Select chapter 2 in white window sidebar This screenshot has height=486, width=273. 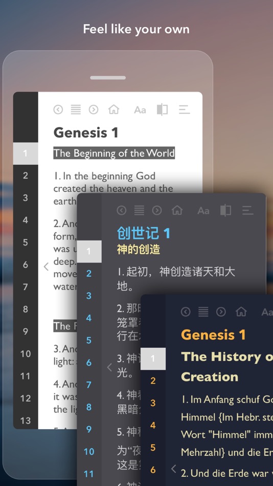click(26, 175)
